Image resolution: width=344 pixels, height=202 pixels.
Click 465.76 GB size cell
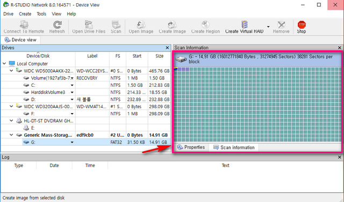tap(160, 71)
